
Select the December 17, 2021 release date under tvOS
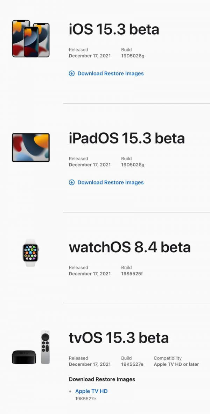tap(90, 364)
